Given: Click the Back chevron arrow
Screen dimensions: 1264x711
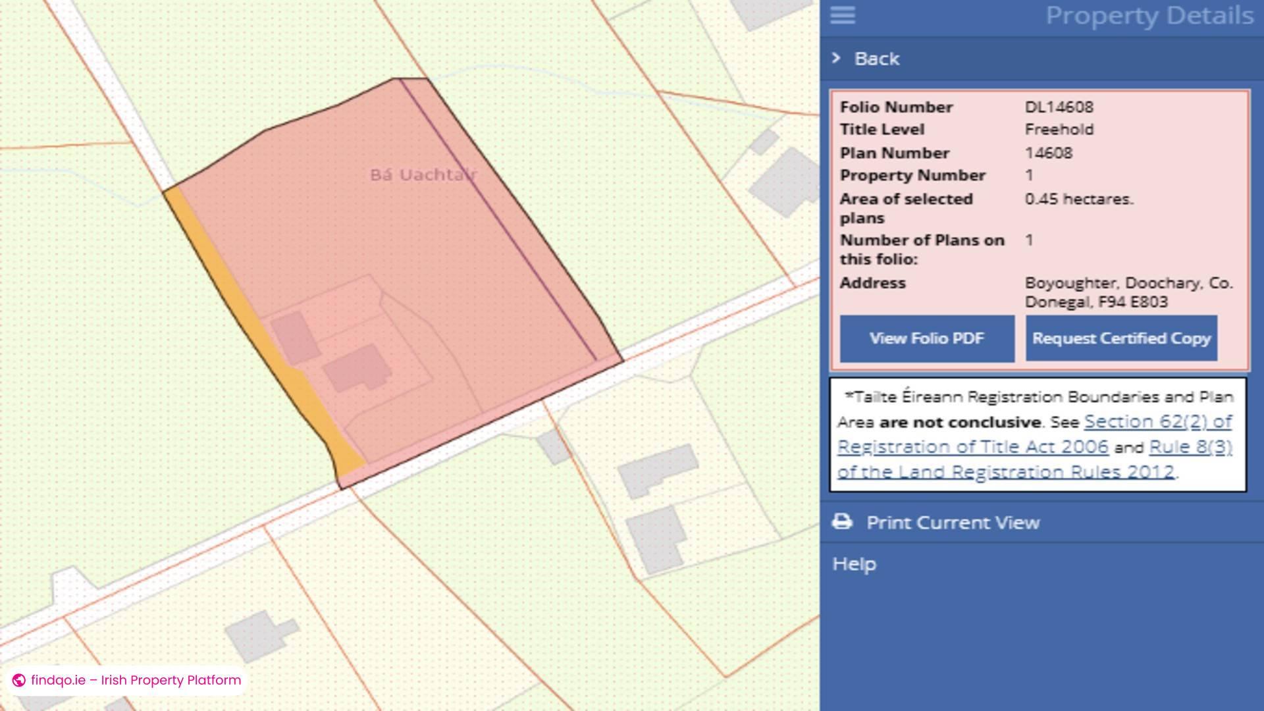Looking at the screenshot, I should pyautogui.click(x=836, y=58).
